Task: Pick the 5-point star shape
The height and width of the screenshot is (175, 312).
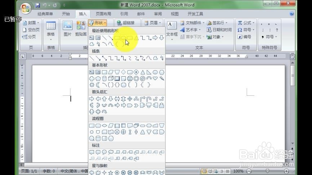Action: coord(111,172)
